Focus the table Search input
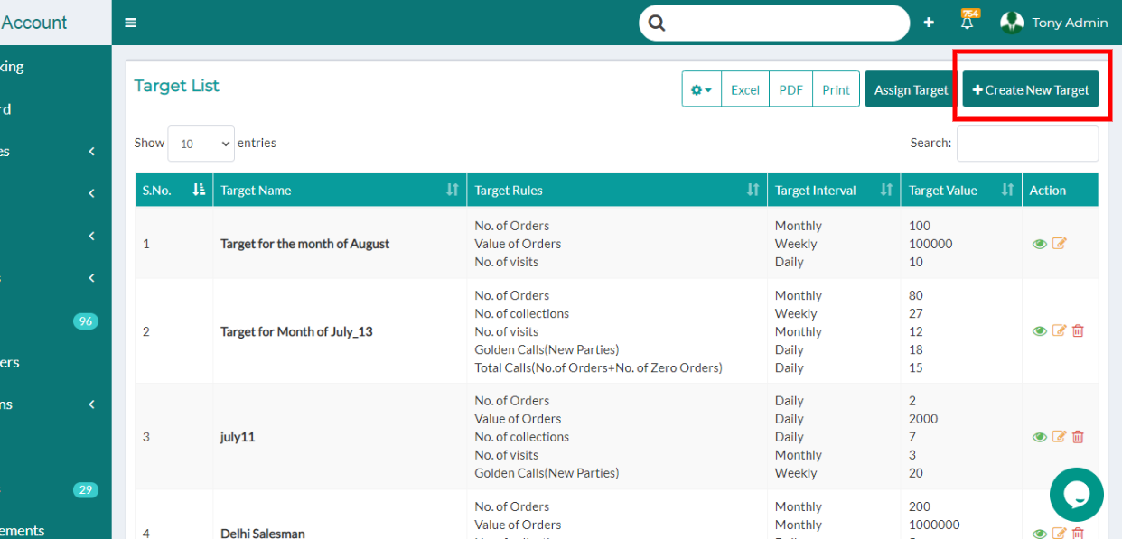Viewport: 1122px width, 539px height. click(1028, 144)
